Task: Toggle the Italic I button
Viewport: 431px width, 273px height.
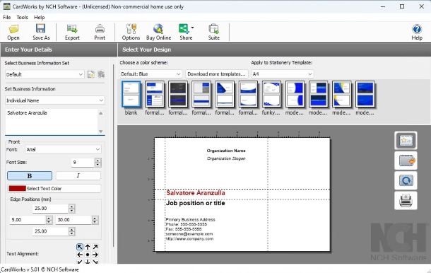Action: pyautogui.click(x=78, y=175)
